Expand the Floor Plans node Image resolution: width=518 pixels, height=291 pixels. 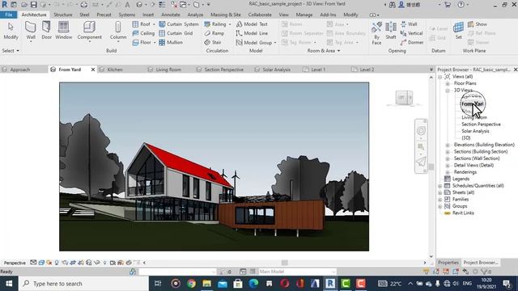pyautogui.click(x=448, y=84)
